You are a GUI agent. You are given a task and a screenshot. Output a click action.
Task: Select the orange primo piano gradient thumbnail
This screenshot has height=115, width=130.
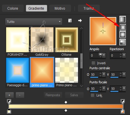42,70
